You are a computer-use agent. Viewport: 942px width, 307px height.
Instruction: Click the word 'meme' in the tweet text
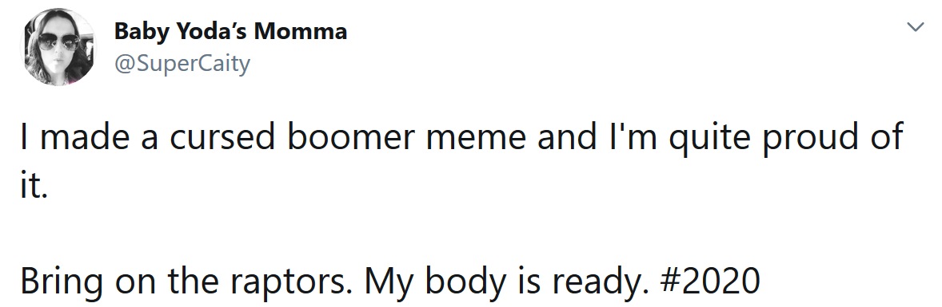477,139
